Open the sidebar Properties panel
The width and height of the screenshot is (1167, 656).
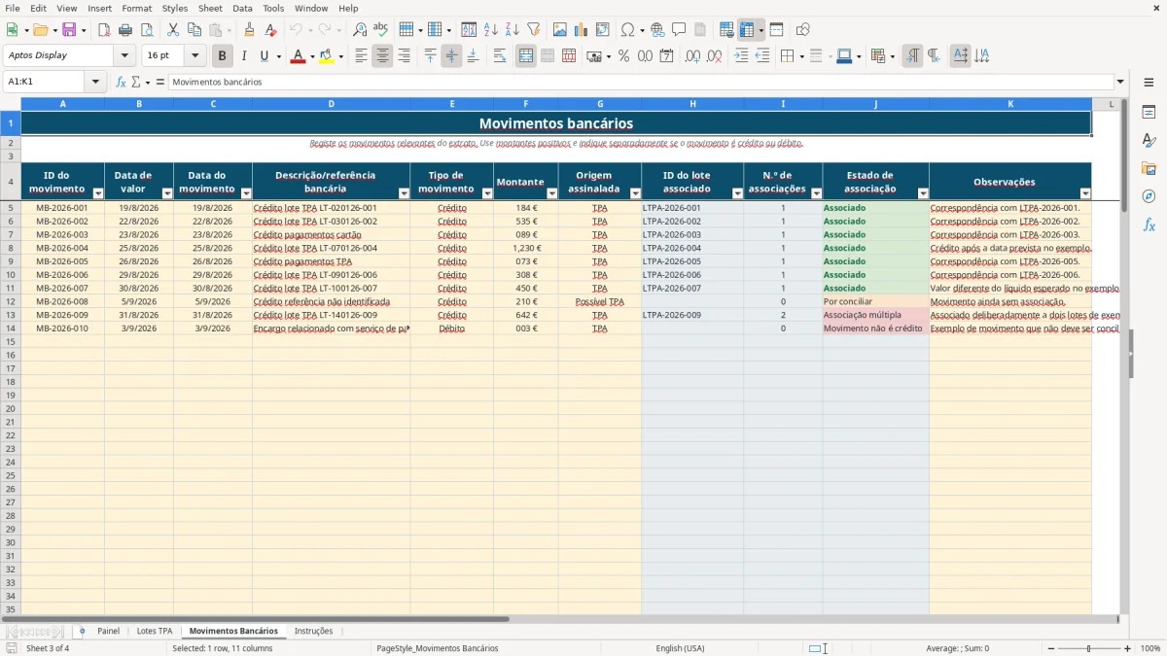pyautogui.click(x=1149, y=112)
